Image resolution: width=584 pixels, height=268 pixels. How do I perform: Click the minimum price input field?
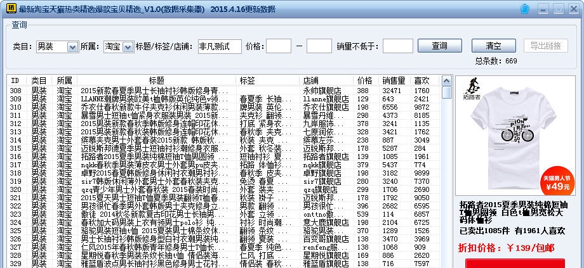[x=279, y=46]
